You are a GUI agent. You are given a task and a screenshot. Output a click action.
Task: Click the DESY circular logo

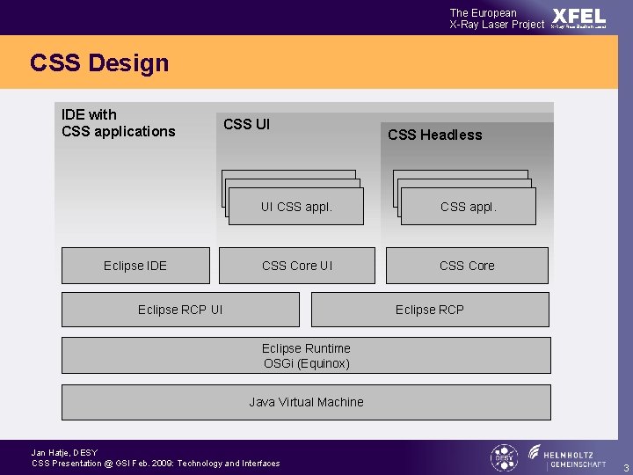coord(504,457)
